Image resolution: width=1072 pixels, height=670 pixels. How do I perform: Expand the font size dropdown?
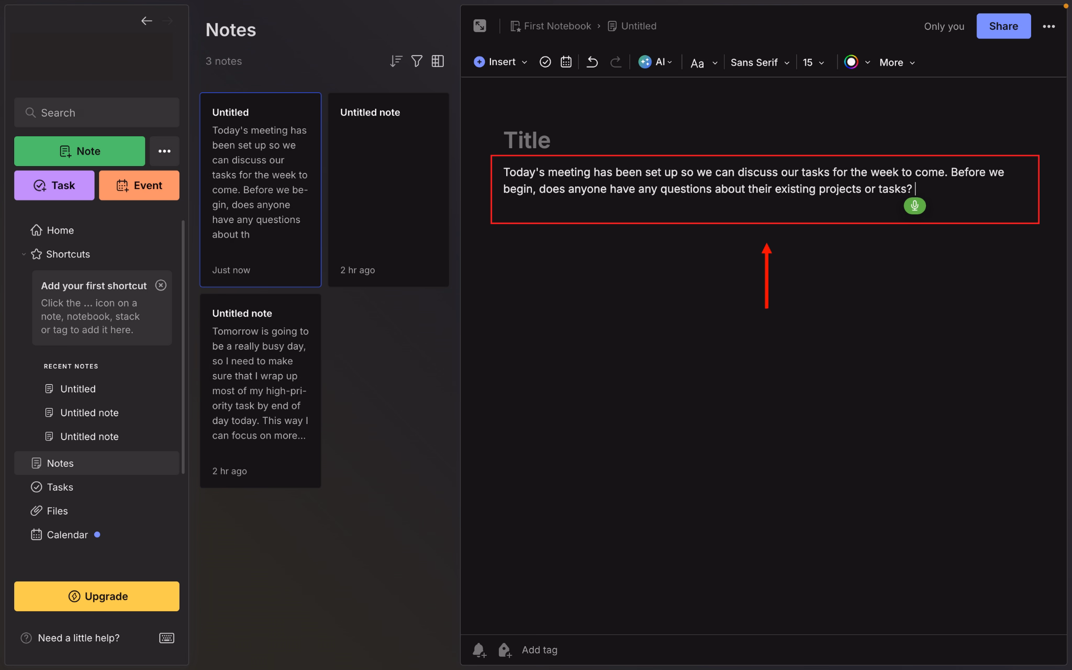tap(813, 62)
